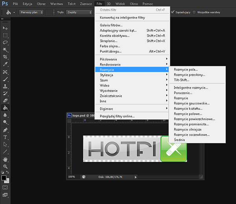Screen dimensions: 236x204
Task: Select the Hand tool
Action: pos(5,159)
